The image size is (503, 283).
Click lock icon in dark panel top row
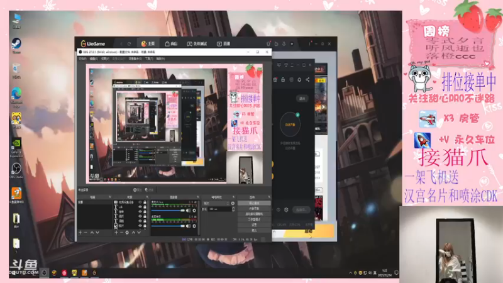(283, 80)
